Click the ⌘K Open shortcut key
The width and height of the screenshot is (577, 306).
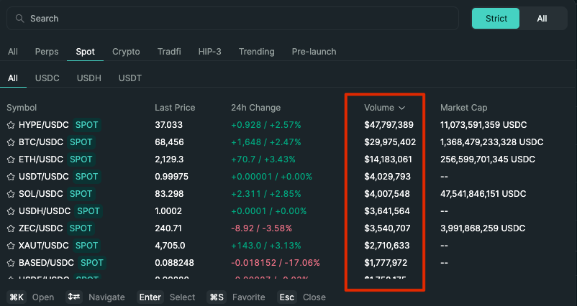17,297
